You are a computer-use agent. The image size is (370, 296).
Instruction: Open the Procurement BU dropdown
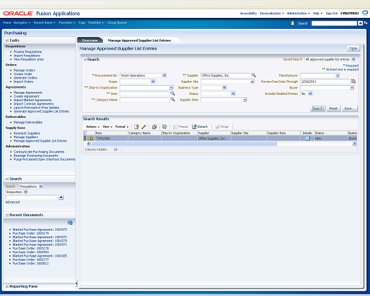(164, 75)
